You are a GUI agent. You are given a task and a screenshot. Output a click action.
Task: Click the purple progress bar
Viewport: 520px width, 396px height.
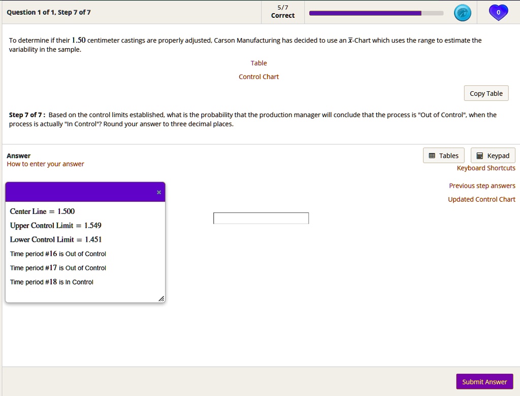[366, 12]
